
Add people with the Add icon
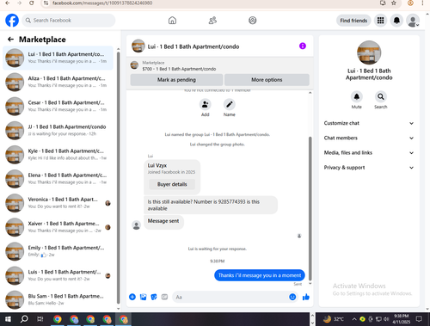[206, 104]
